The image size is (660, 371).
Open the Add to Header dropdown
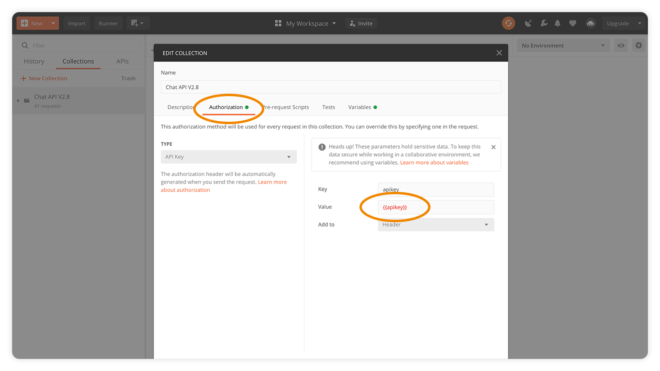(x=436, y=225)
